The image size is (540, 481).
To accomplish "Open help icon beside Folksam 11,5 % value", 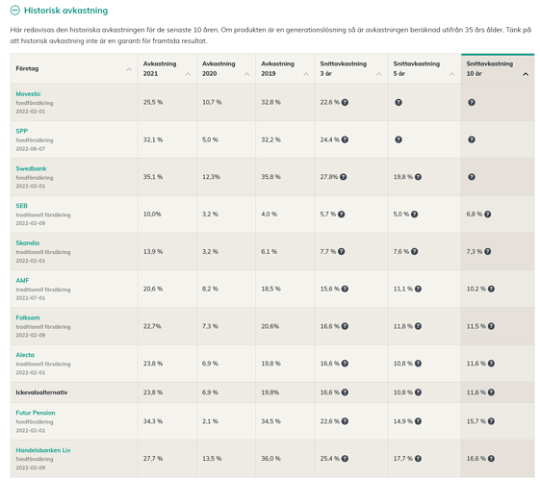I will point(491,326).
